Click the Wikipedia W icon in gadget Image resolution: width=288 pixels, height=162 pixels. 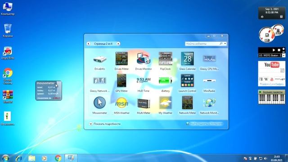tap(266, 79)
